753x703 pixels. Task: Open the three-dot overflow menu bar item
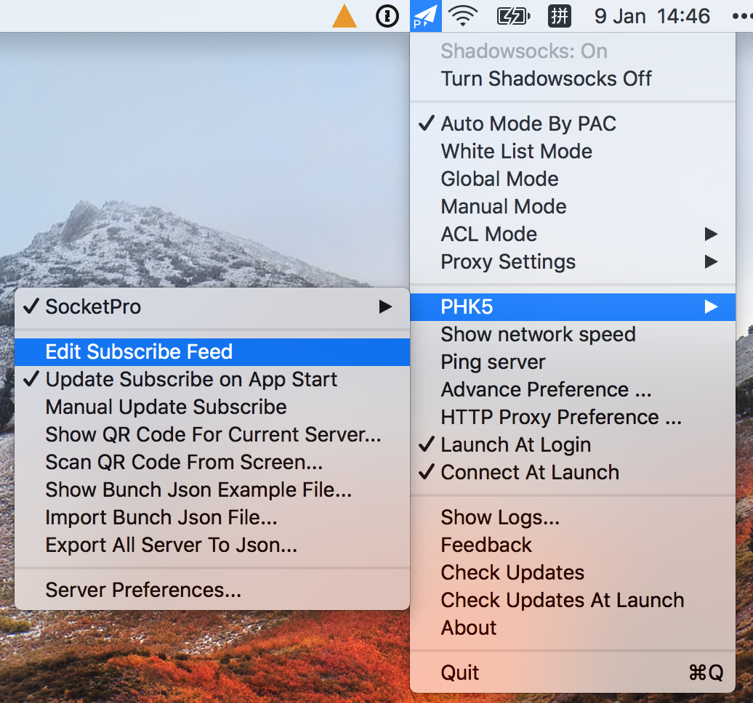pos(742,16)
